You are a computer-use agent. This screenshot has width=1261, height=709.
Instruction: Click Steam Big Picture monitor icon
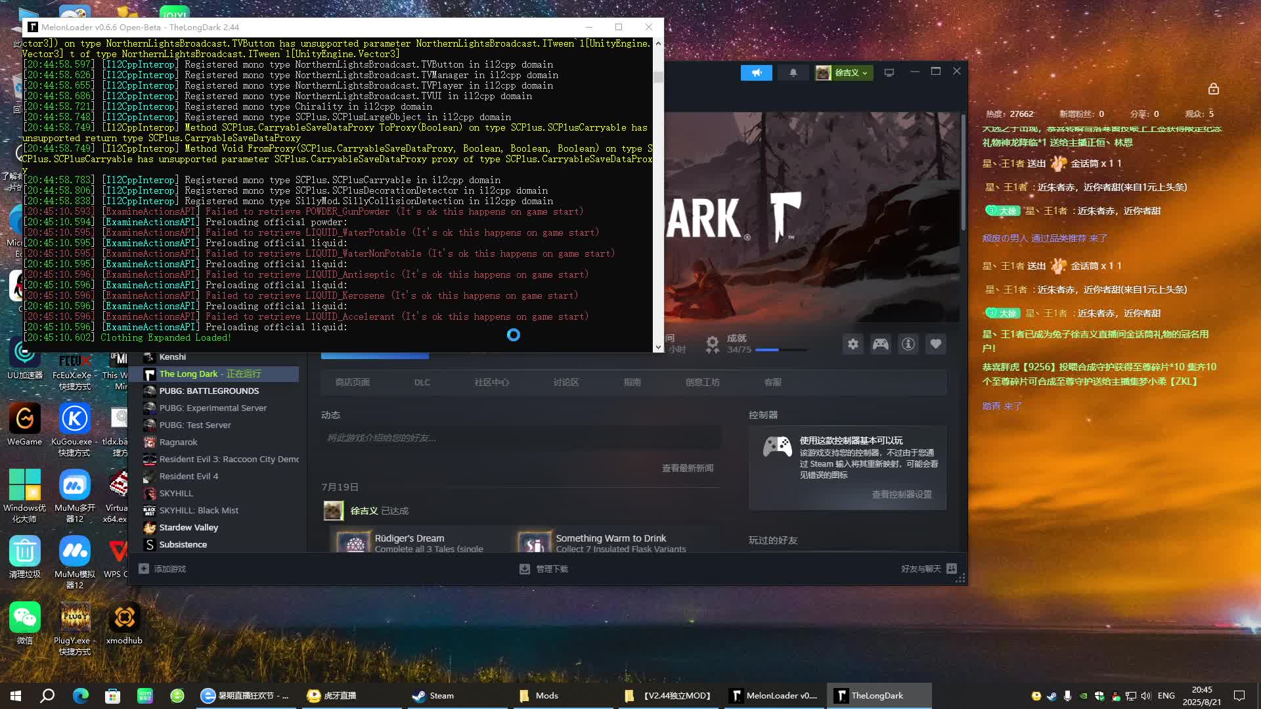[889, 73]
